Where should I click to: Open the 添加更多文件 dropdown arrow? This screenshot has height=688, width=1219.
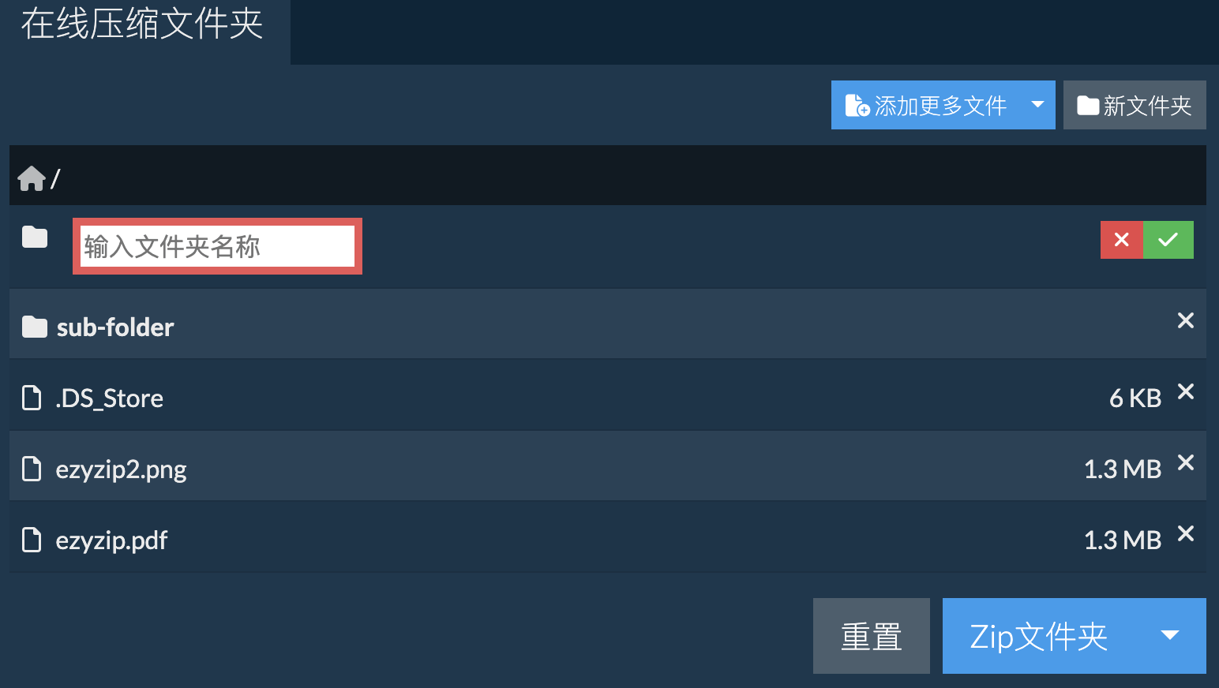(1037, 105)
